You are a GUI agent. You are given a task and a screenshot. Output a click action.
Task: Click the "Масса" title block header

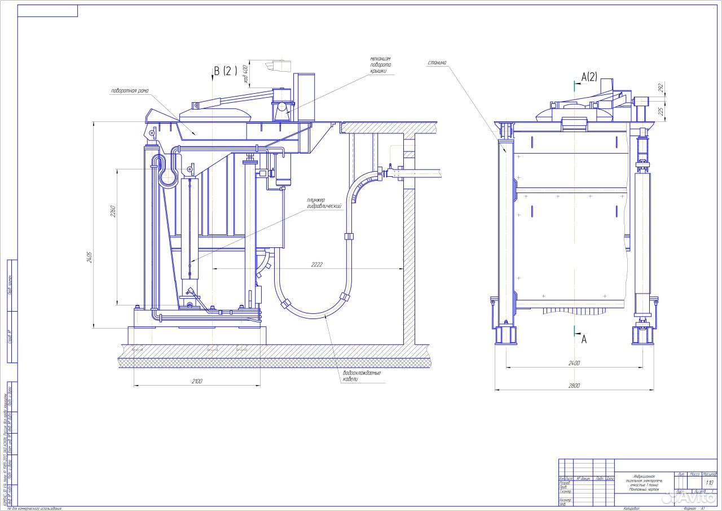pyautogui.click(x=694, y=474)
